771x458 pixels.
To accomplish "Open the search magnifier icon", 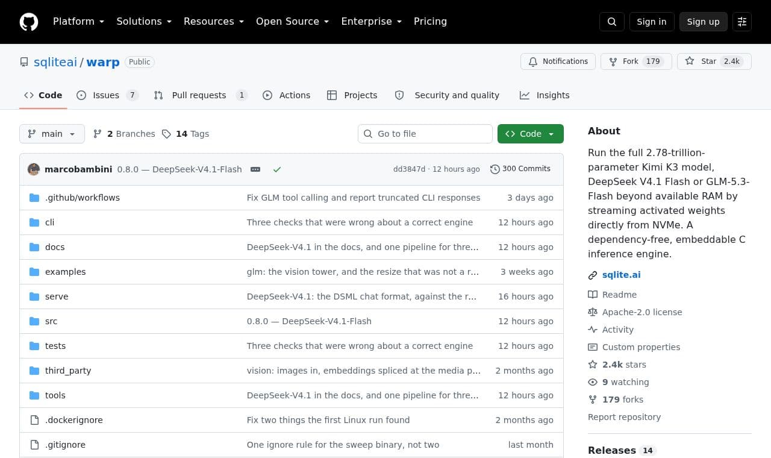I will 612,22.
